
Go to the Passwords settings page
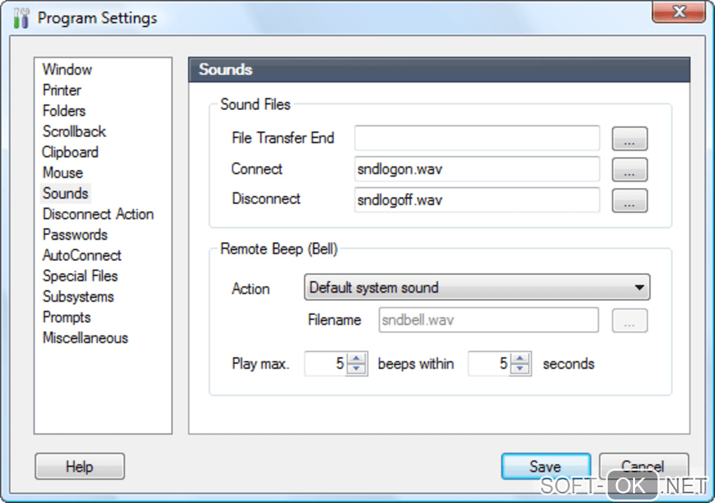coord(75,235)
